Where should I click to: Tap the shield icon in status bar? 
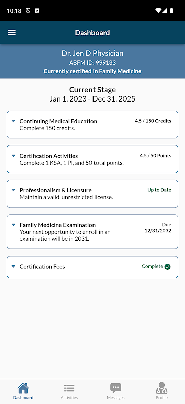(x=28, y=11)
